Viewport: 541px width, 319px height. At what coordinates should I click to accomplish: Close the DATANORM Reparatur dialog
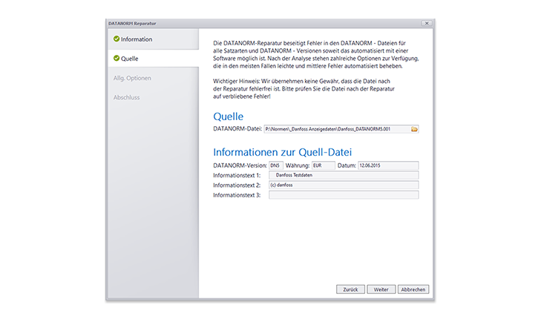[427, 24]
